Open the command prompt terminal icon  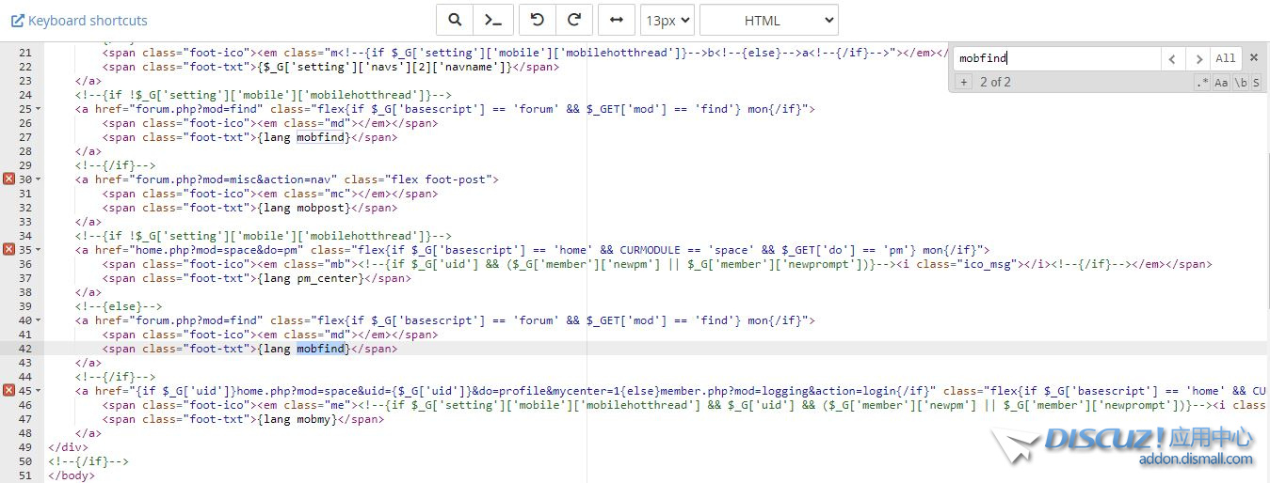pos(492,20)
